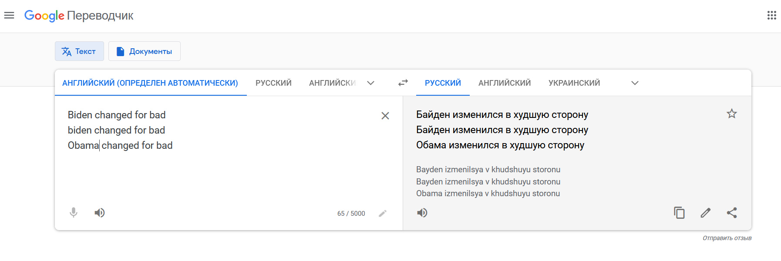
Task: Open handwriting input pencil tool
Action: (x=383, y=213)
